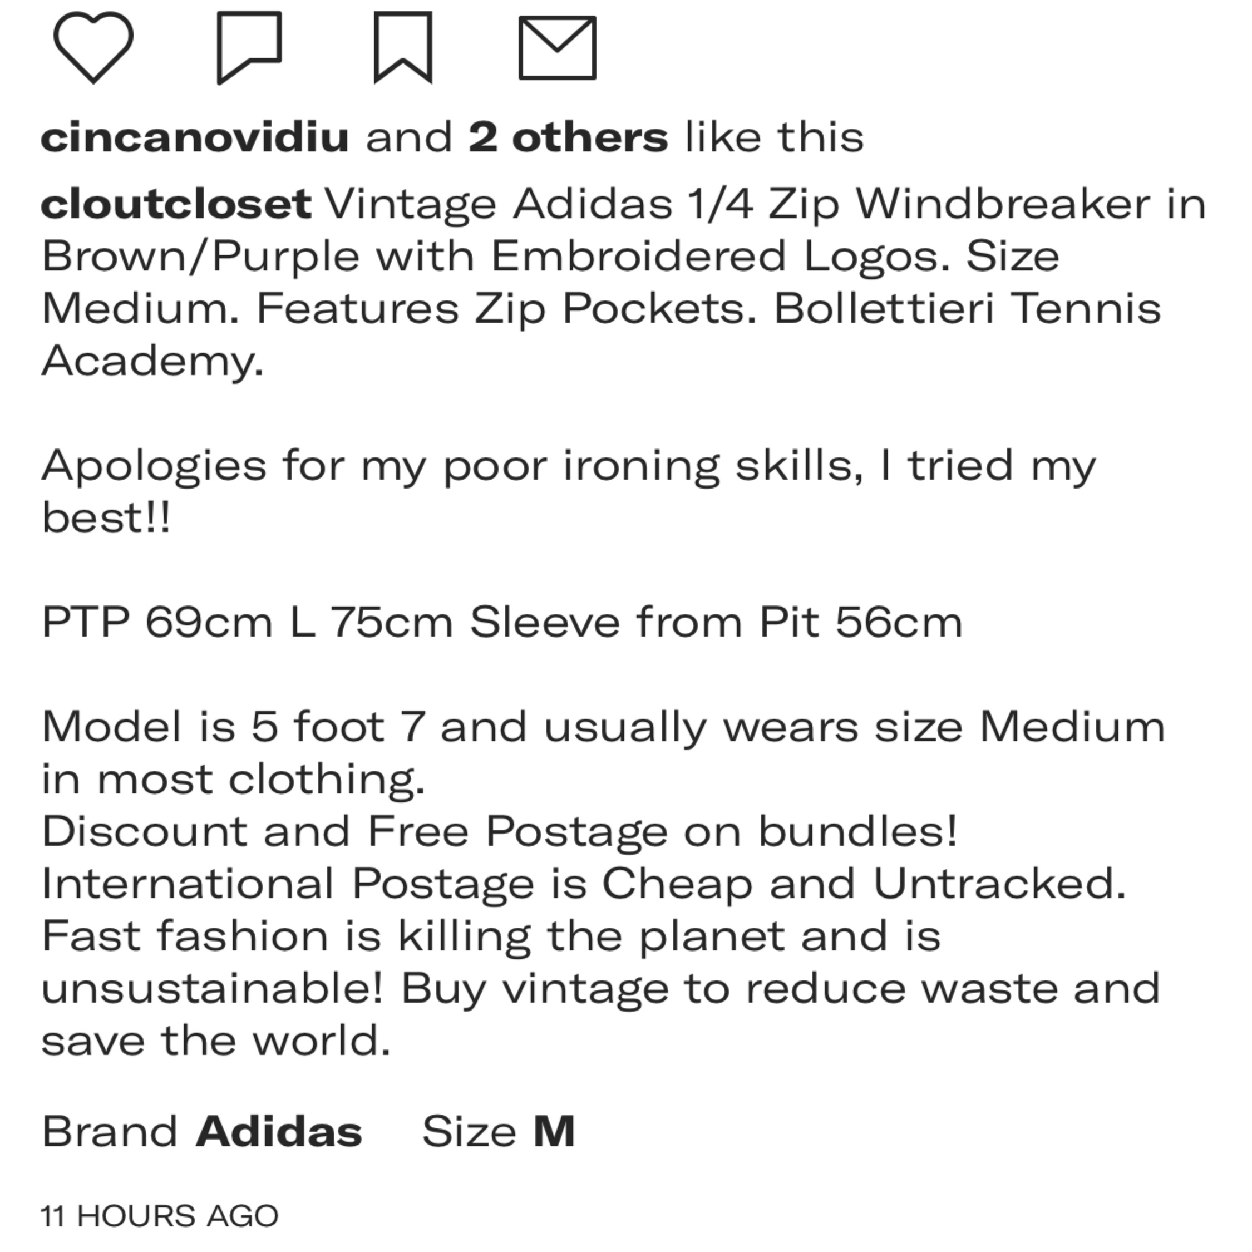1252x1252 pixels.
Task: Browse the Adidas brand link
Action: point(279,1131)
